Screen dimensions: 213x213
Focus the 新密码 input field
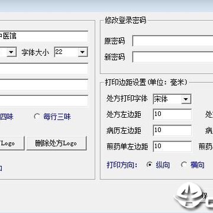pos(173,57)
